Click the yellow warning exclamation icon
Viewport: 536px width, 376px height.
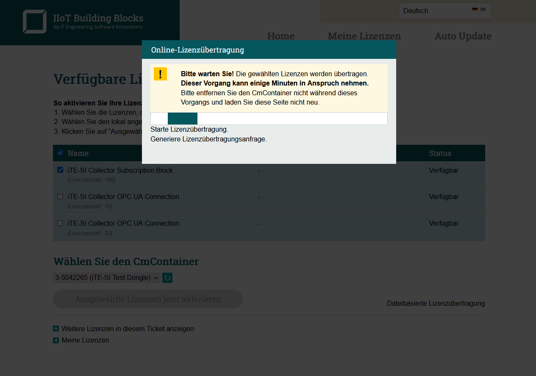click(x=160, y=74)
